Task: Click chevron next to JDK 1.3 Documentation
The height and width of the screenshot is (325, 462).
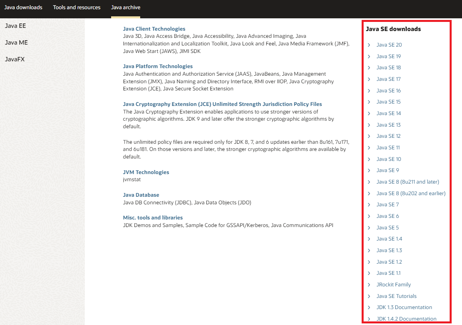Action: click(369, 307)
